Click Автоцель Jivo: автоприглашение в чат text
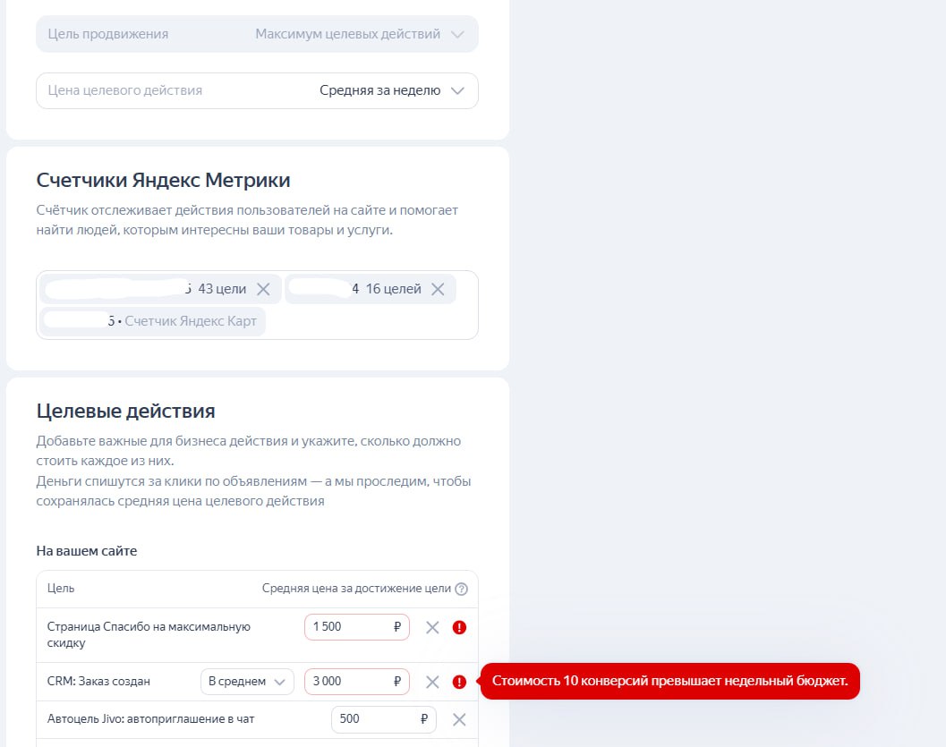The image size is (946, 747). click(x=151, y=718)
